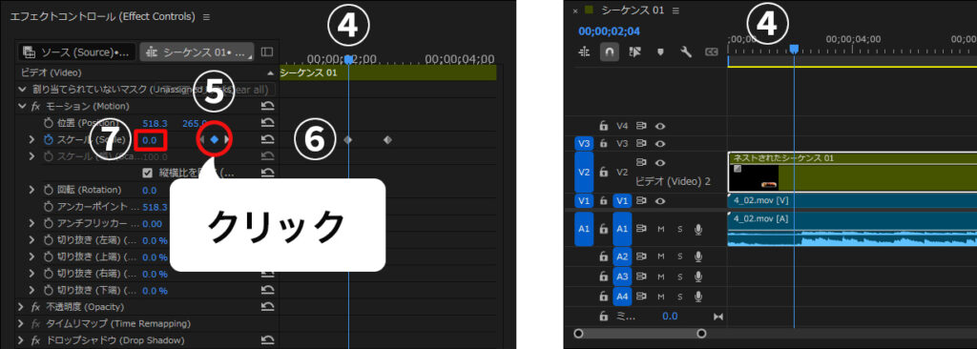
Task: Toggle track V2 output eye
Action: (660, 162)
